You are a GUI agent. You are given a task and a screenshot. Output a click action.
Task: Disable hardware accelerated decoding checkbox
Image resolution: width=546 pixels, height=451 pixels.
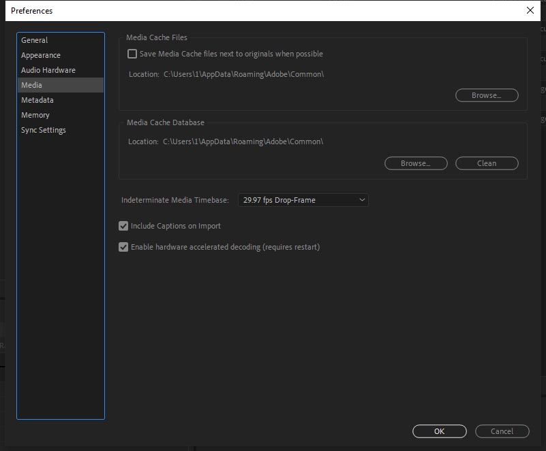coord(123,247)
